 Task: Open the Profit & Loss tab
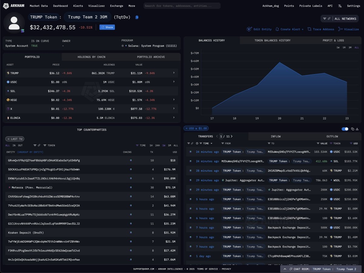[x=333, y=40]
